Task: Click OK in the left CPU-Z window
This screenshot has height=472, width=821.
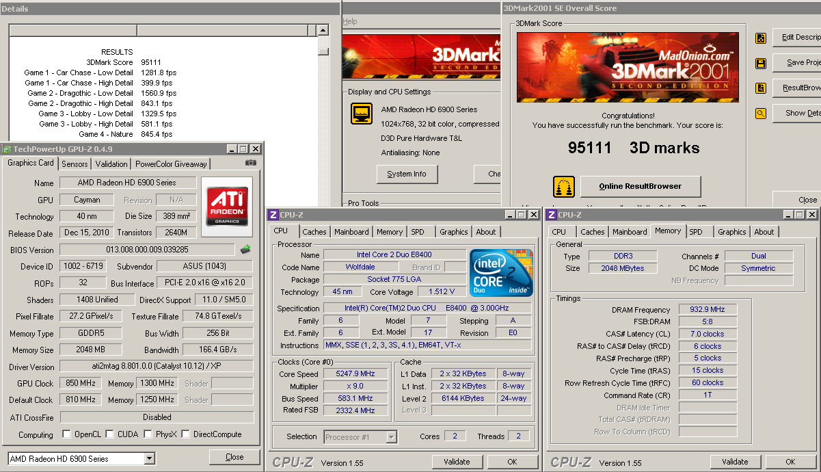Action: [512, 462]
